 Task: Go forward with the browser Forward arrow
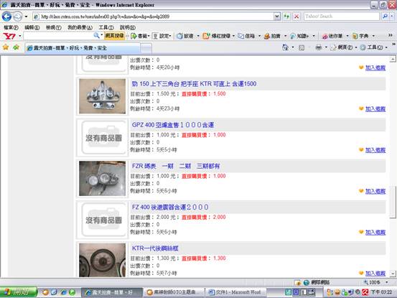pyautogui.click(x=17, y=17)
